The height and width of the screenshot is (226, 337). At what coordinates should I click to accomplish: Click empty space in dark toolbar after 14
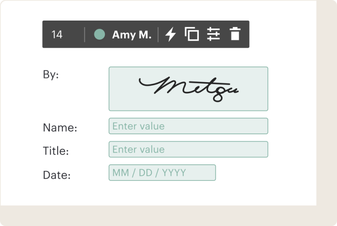pos(73,34)
